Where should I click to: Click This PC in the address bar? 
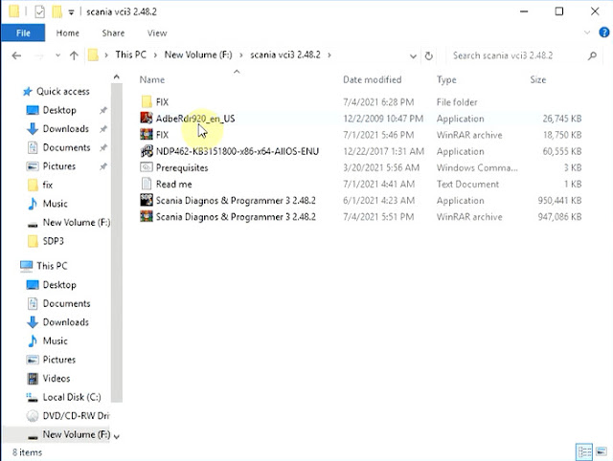130,55
